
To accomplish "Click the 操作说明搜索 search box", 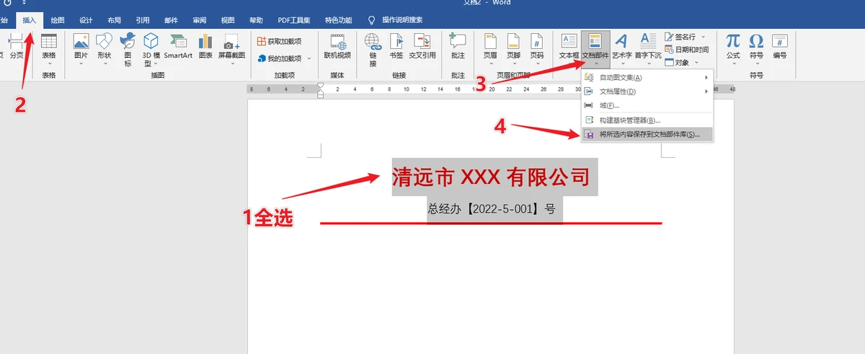I will coord(402,20).
